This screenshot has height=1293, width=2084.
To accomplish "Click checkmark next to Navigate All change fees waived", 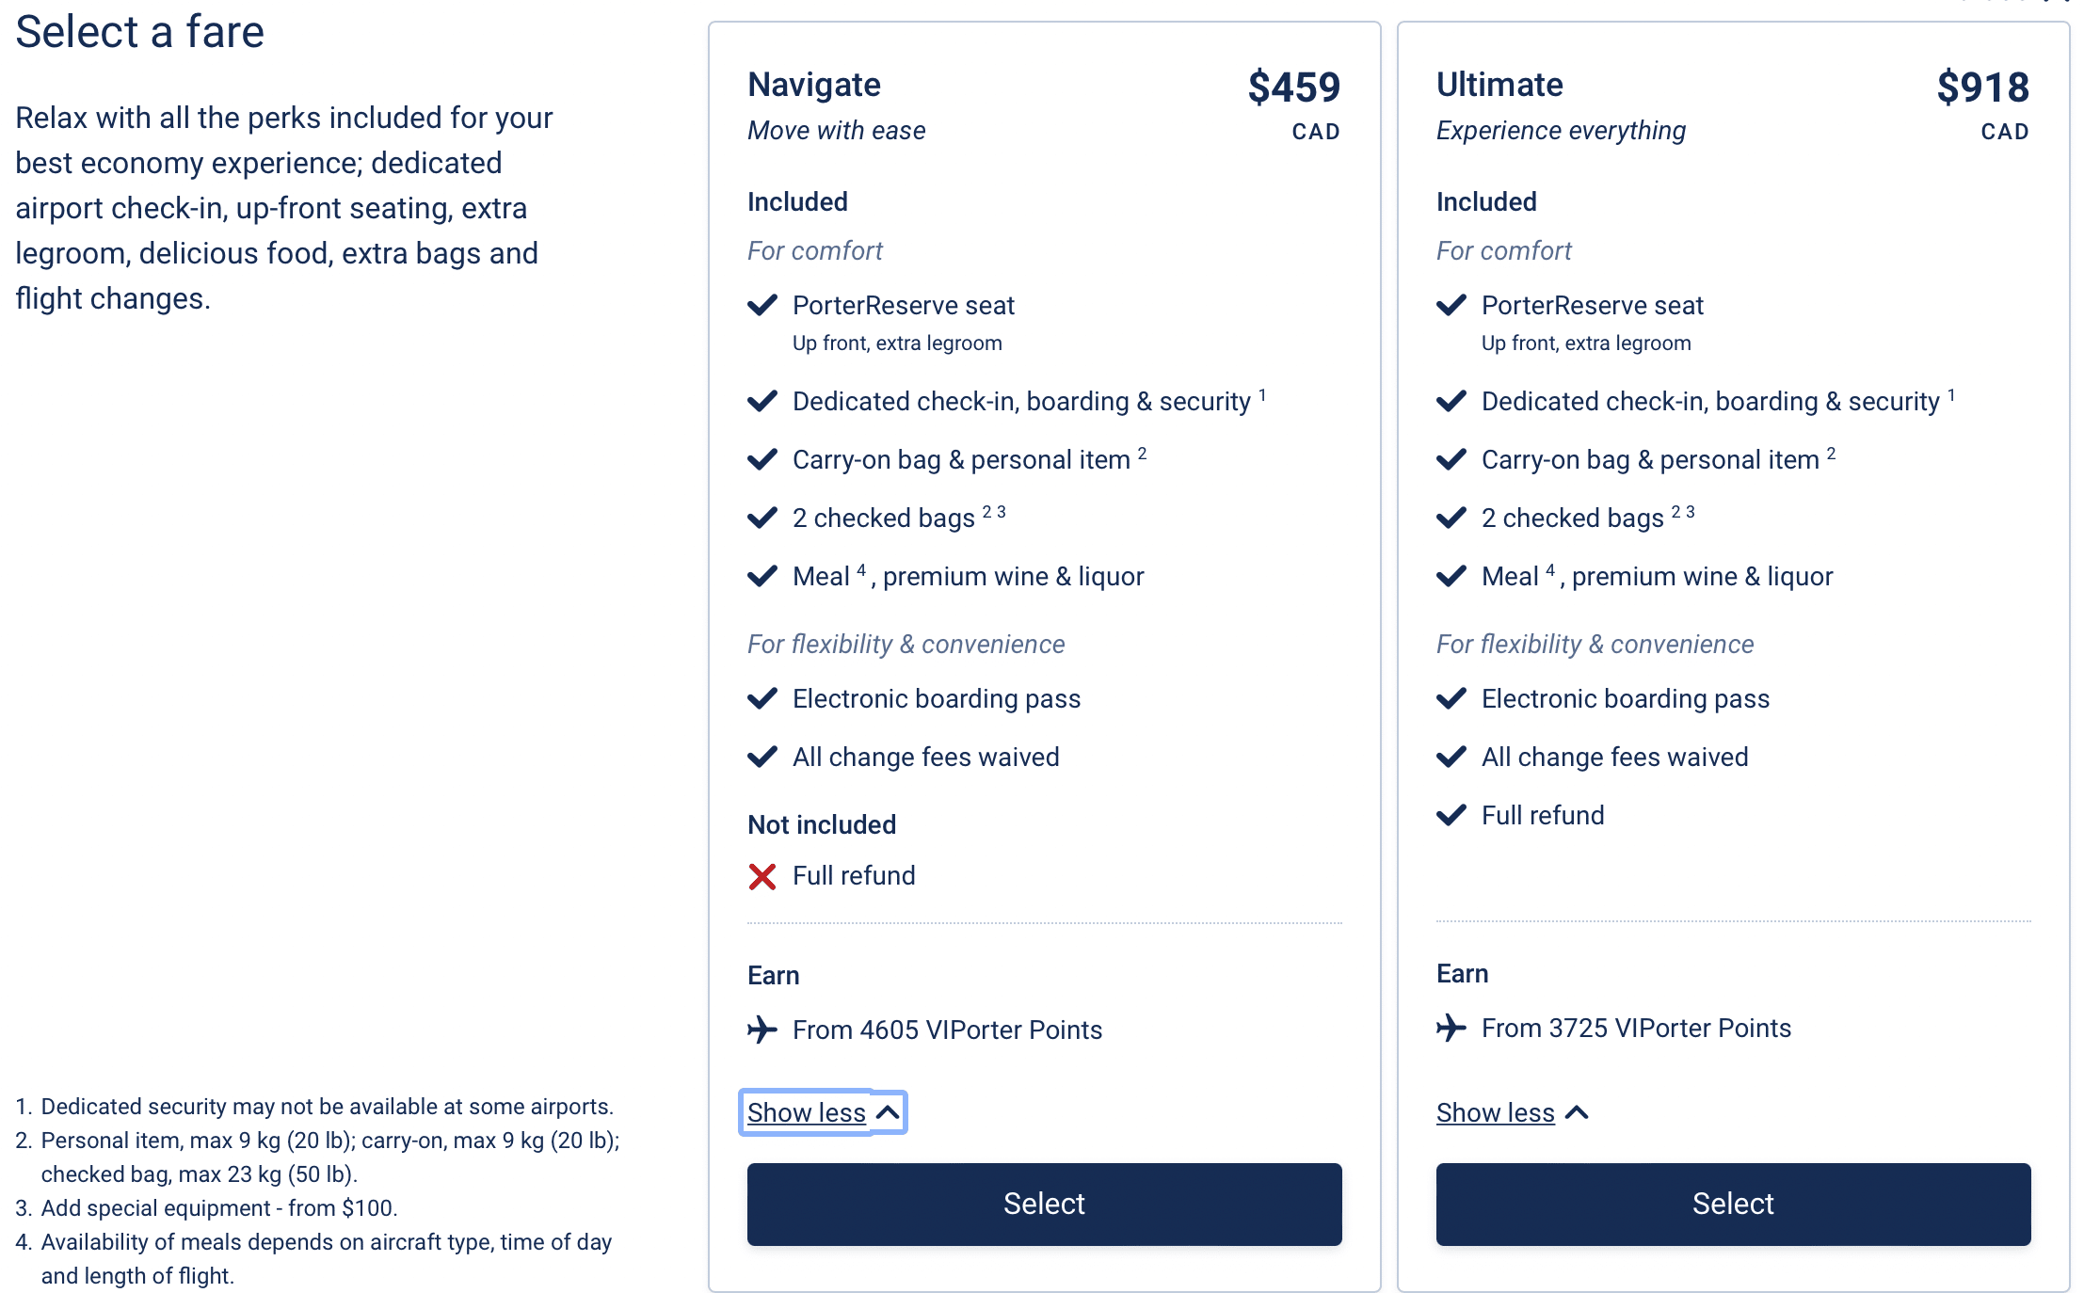I will (761, 757).
